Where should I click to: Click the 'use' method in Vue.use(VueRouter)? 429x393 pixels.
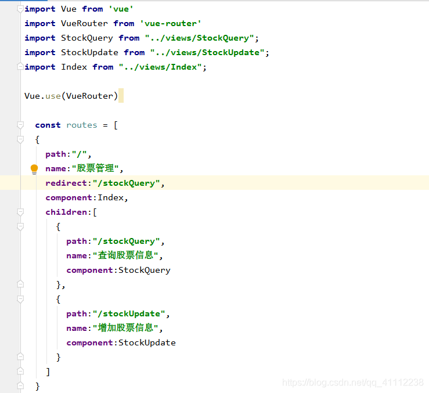[x=53, y=96]
